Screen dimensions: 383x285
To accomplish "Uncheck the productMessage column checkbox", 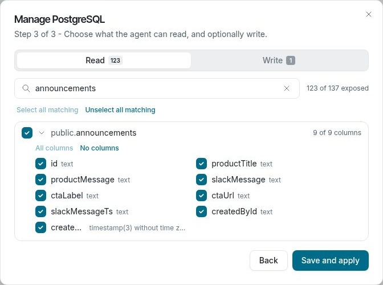I will (x=40, y=180).
